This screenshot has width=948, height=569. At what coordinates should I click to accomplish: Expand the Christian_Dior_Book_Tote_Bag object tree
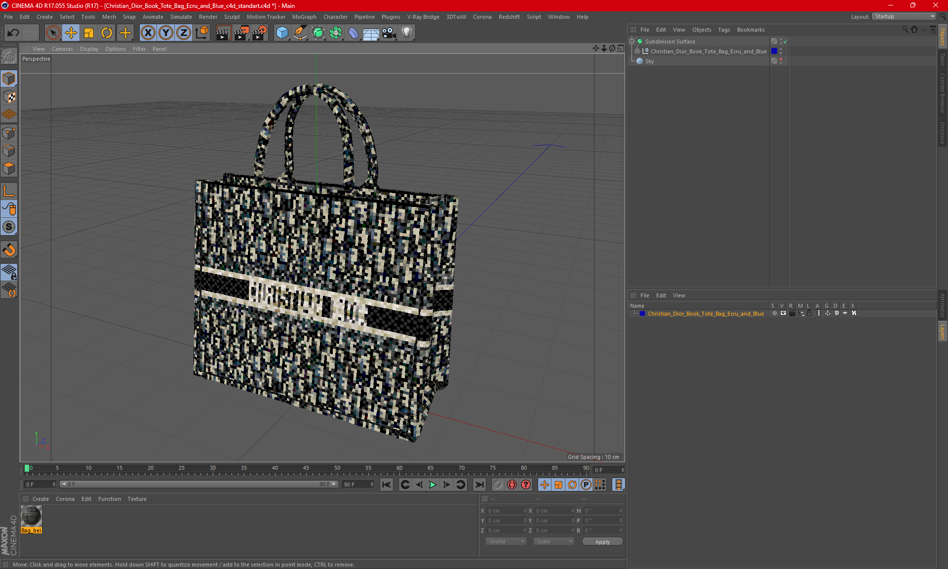pos(637,51)
